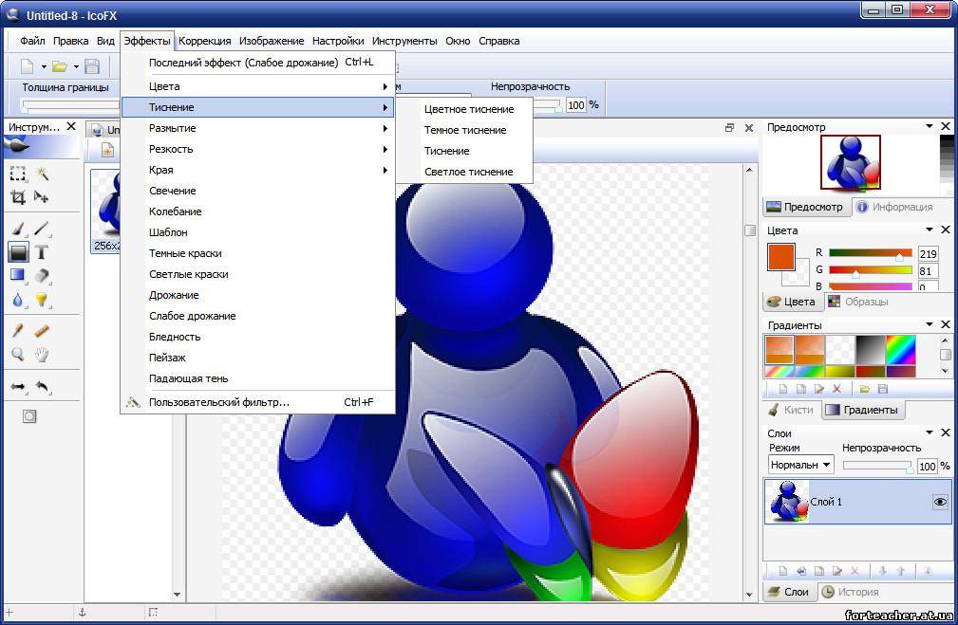Open Предосмотр panel options arrow
This screenshot has width=958, height=625.
coord(930,126)
